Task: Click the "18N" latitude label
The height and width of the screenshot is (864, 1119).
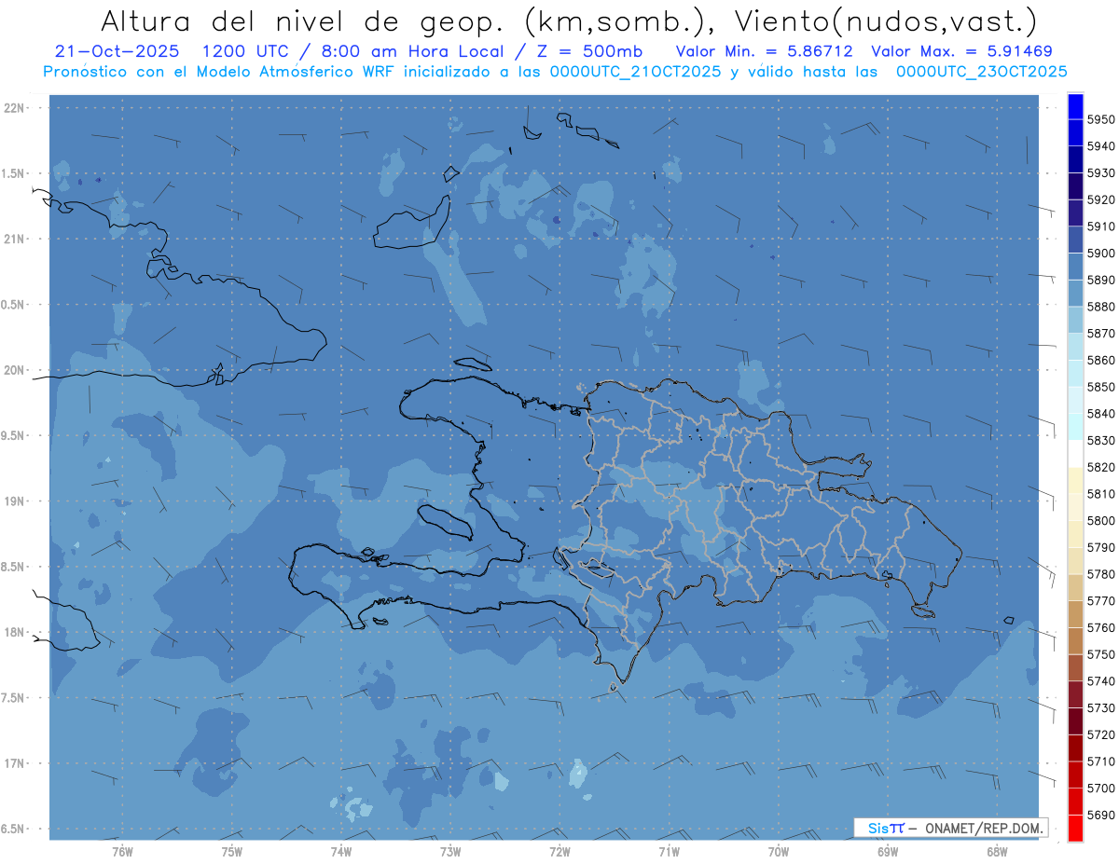Action: click(x=13, y=632)
